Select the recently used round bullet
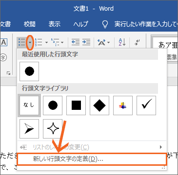 (x=29, y=71)
